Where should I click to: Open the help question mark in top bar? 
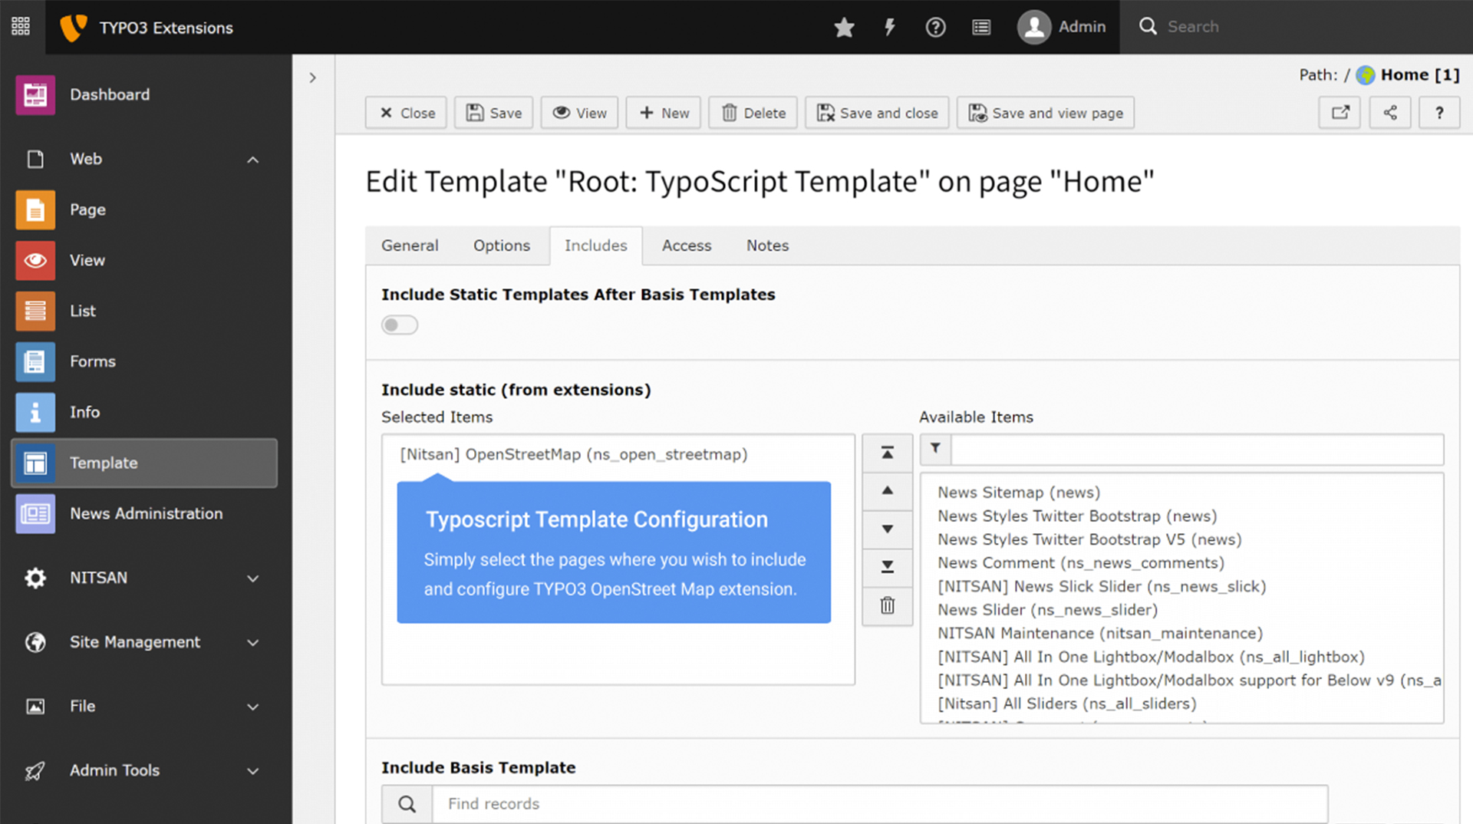coord(935,28)
